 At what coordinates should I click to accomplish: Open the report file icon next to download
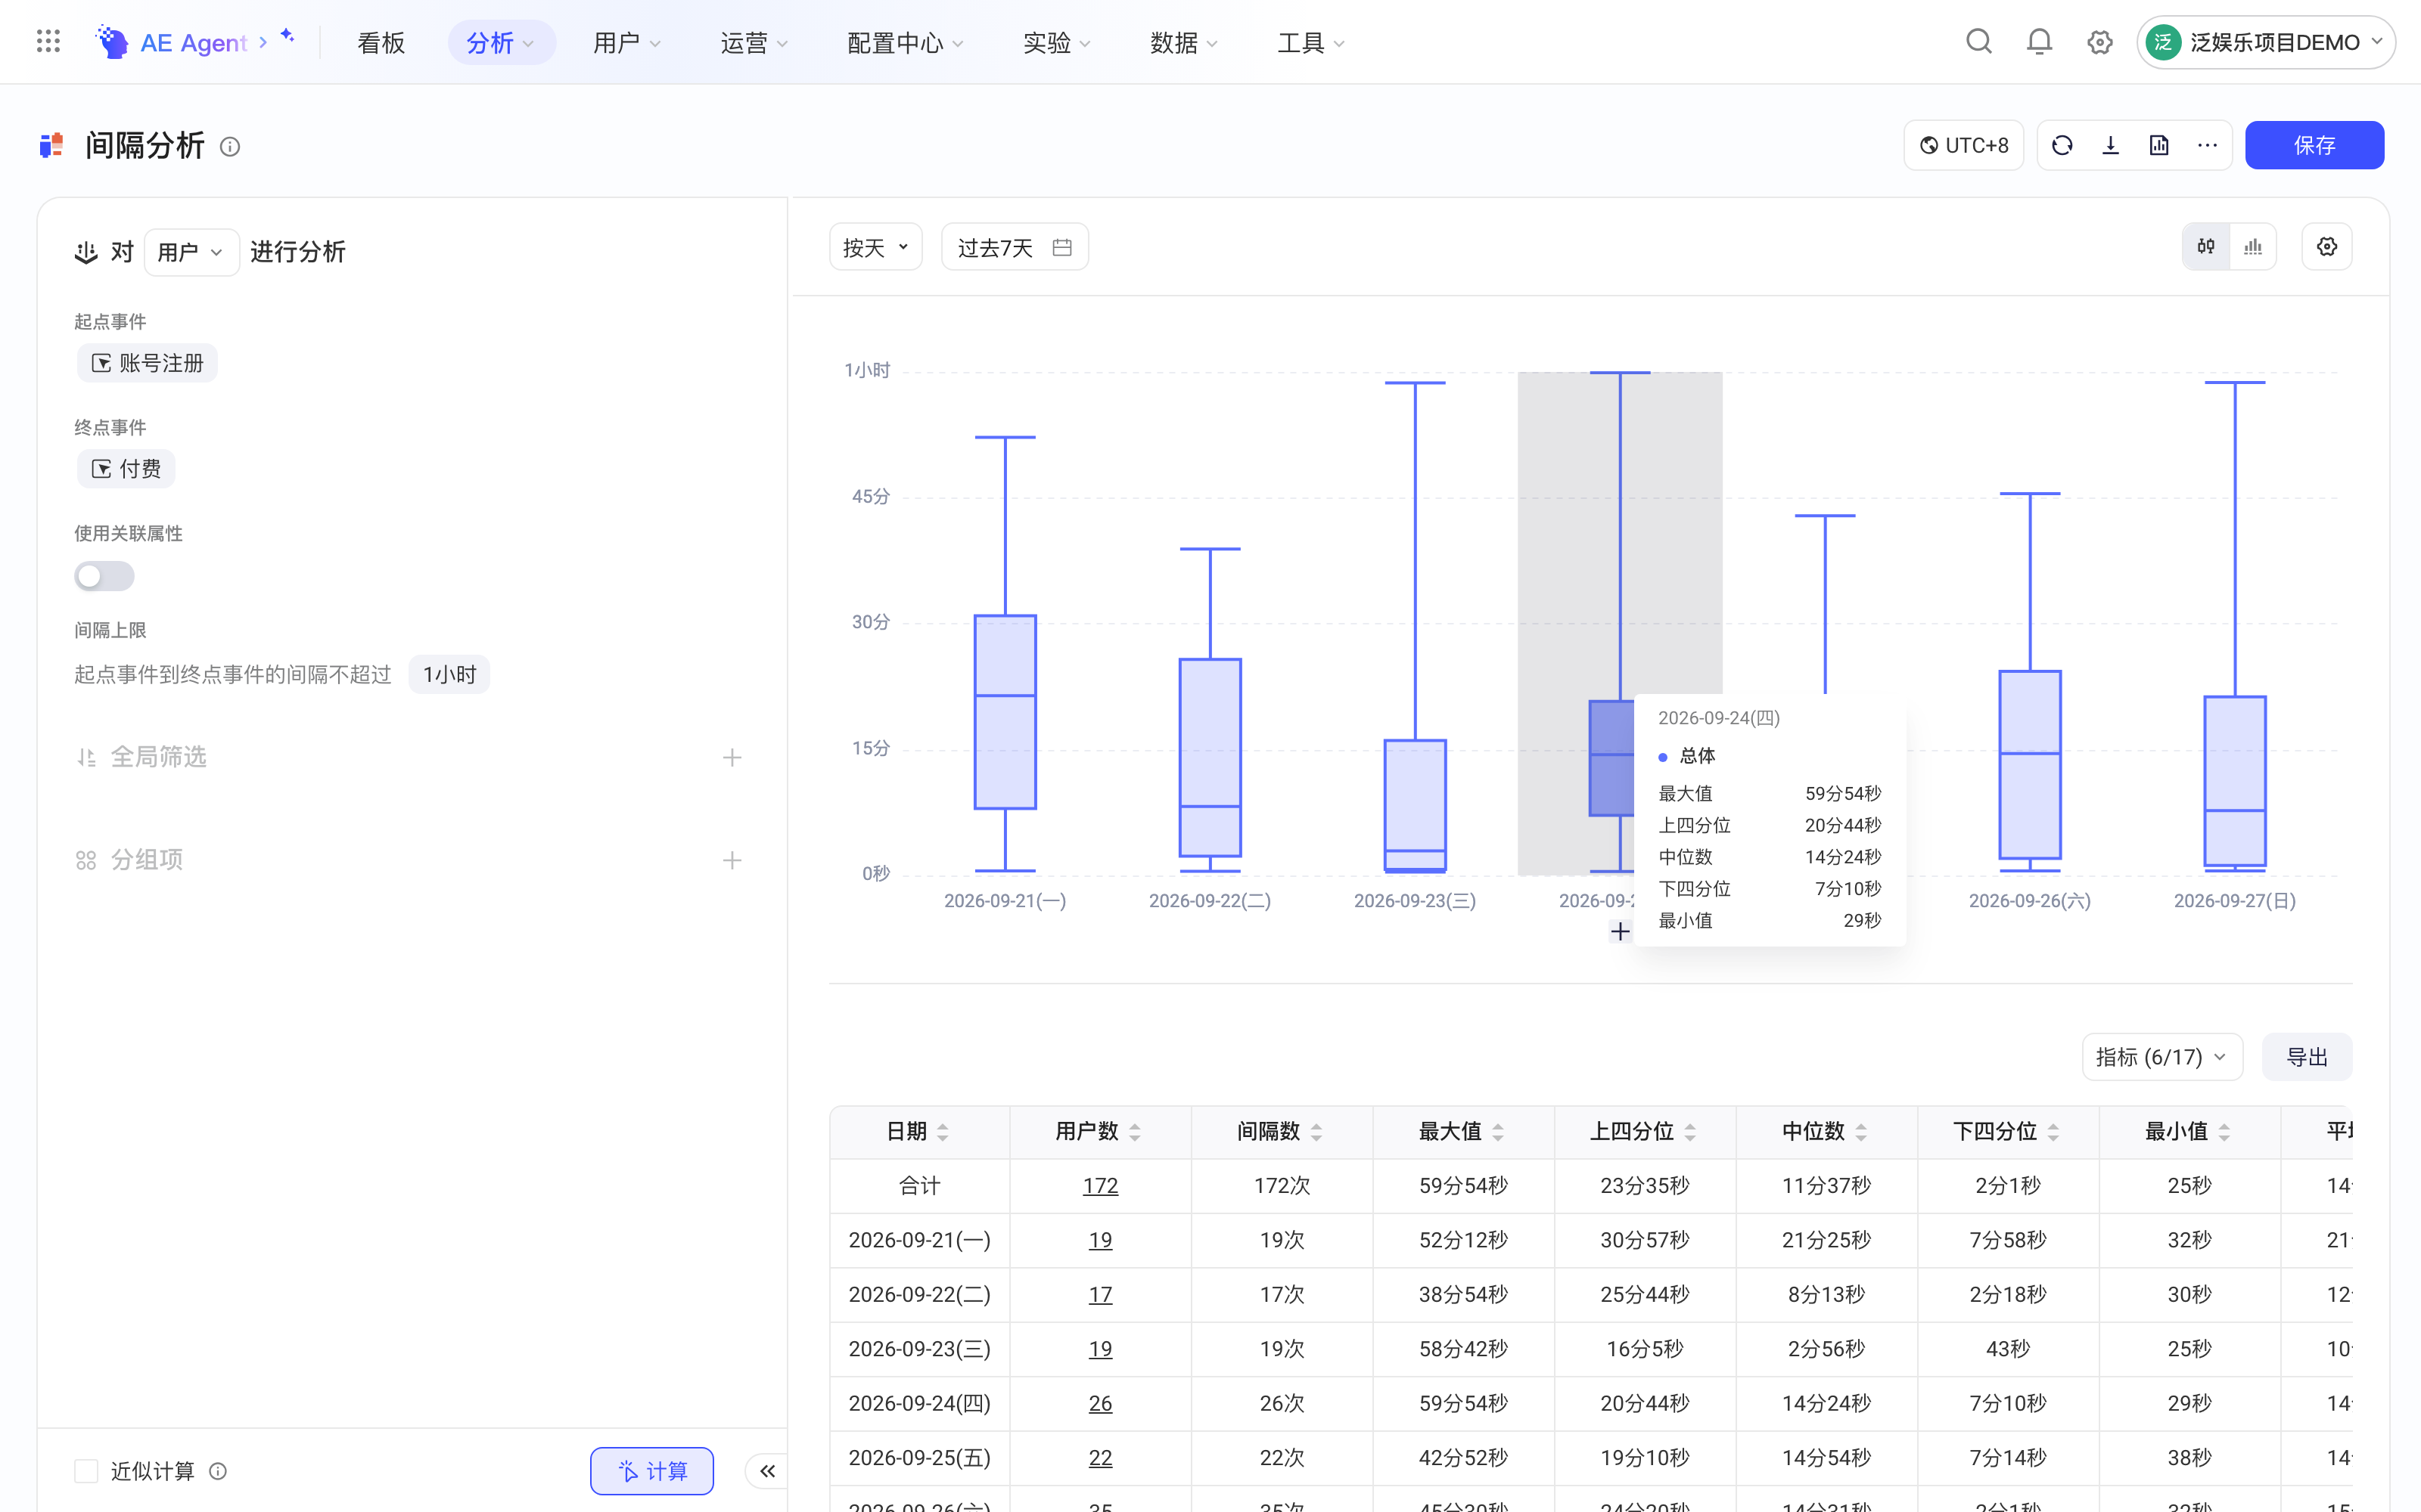[x=2159, y=145]
